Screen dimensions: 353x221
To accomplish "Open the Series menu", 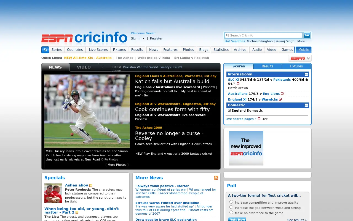I will 57,50.
